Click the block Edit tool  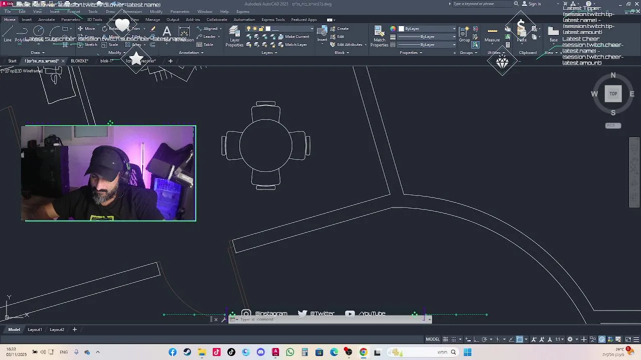(x=338, y=36)
